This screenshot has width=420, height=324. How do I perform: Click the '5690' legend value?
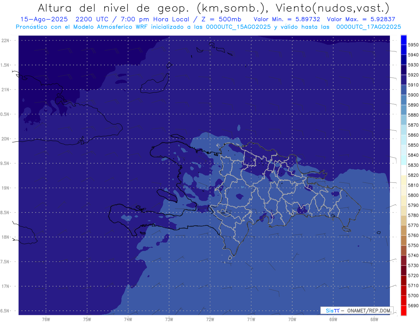pyautogui.click(x=413, y=305)
